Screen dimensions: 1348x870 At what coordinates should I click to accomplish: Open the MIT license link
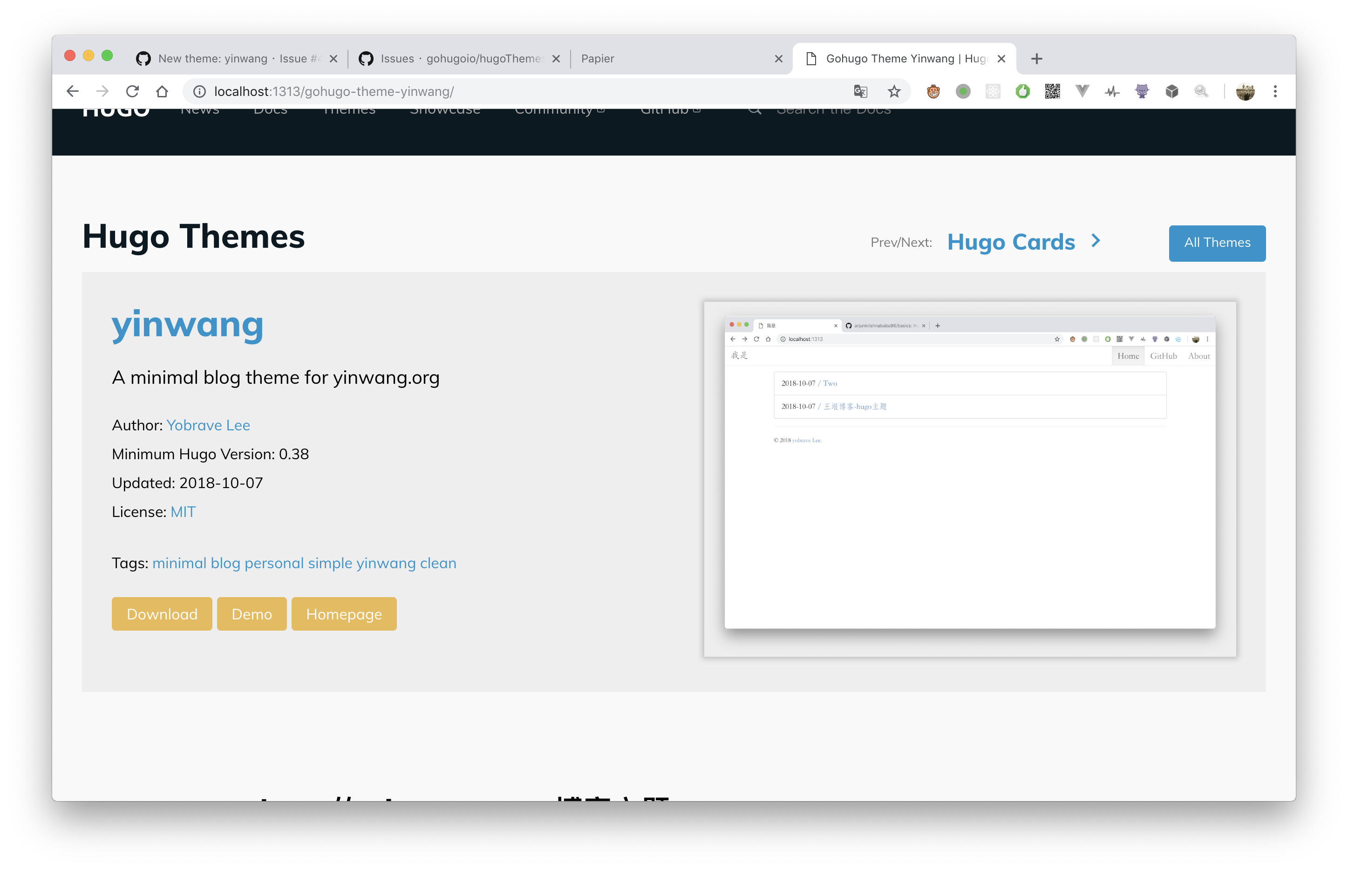point(183,512)
